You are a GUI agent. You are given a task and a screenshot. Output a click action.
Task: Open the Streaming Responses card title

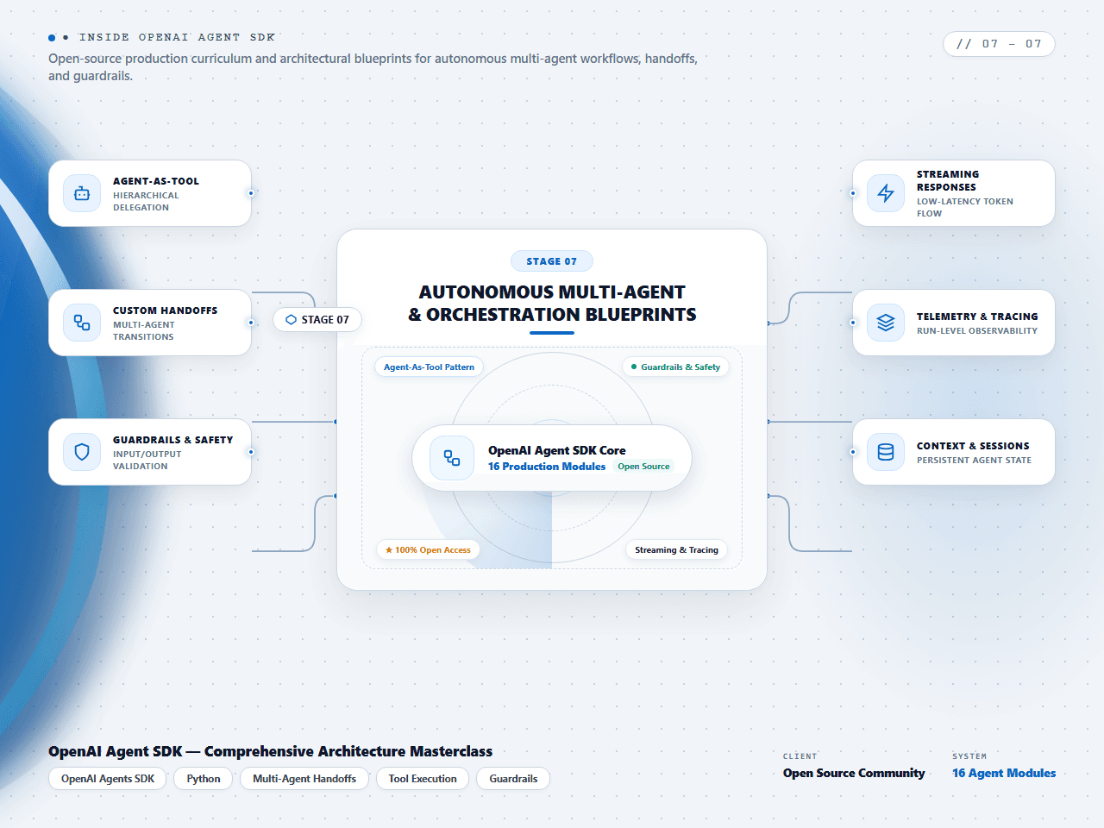pos(948,180)
